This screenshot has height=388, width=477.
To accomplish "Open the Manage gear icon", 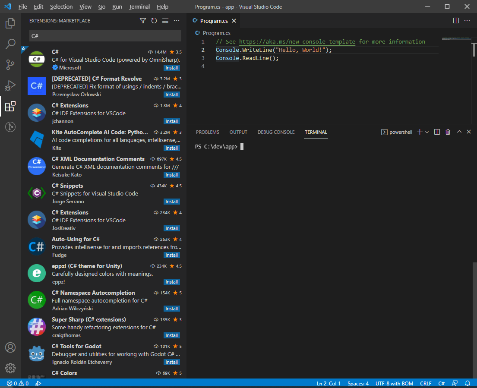I will point(10,368).
